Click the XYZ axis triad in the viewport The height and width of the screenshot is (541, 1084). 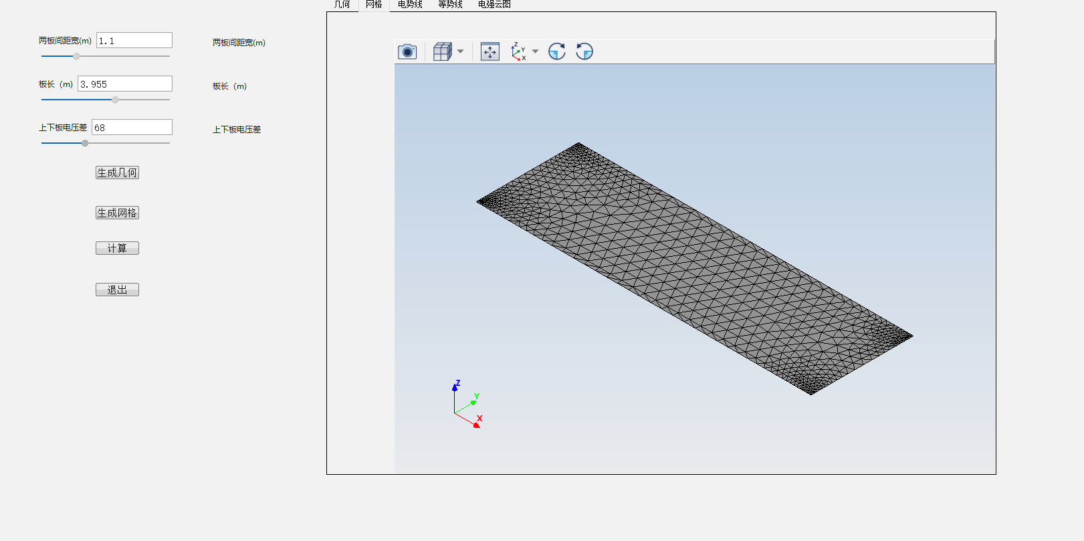(467, 404)
